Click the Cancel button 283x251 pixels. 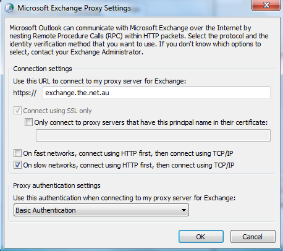click(253, 237)
